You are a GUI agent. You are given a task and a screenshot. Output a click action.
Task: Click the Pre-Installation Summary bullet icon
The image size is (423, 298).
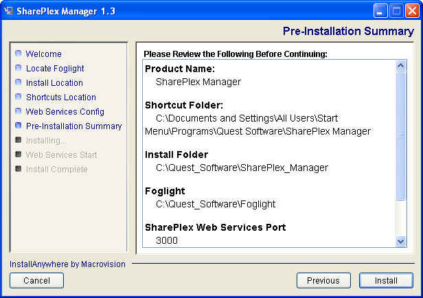(x=19, y=126)
